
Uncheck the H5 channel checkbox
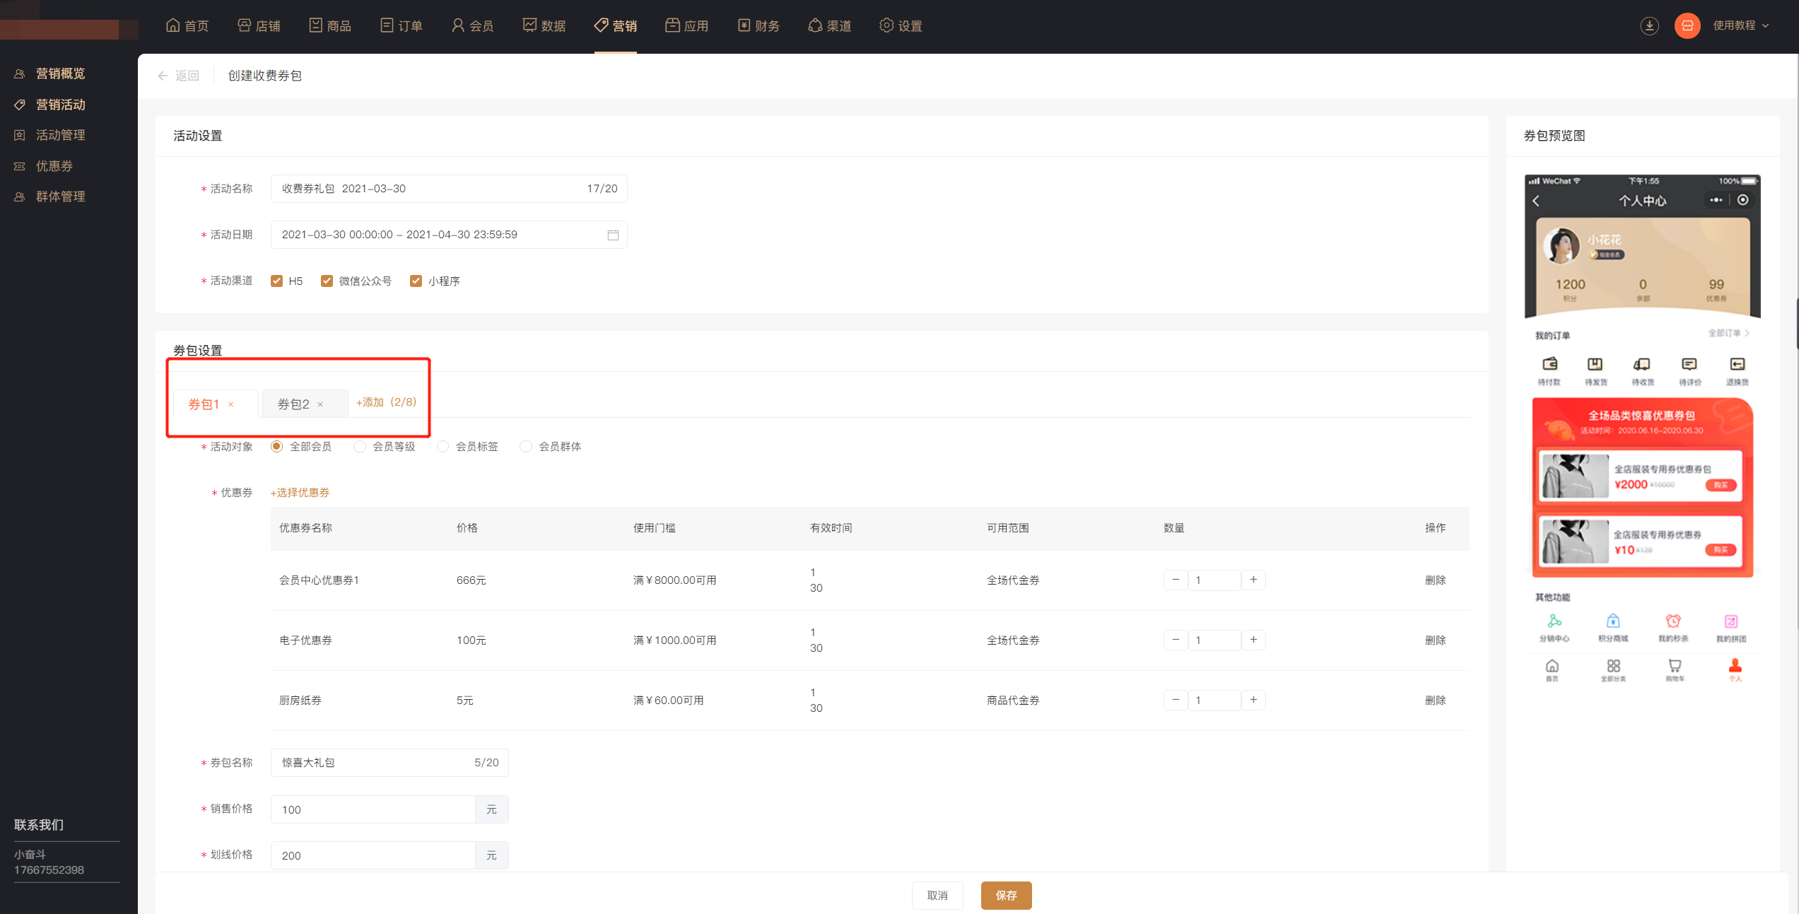pos(276,281)
